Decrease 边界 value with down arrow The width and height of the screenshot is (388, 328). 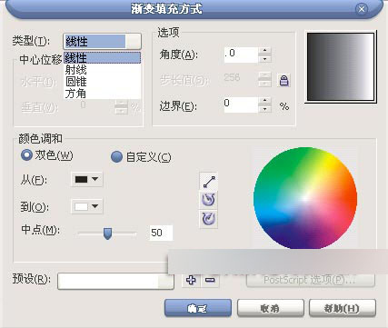265,109
